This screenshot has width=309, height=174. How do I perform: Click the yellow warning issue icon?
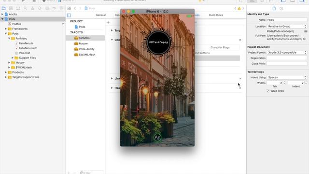click(239, 8)
